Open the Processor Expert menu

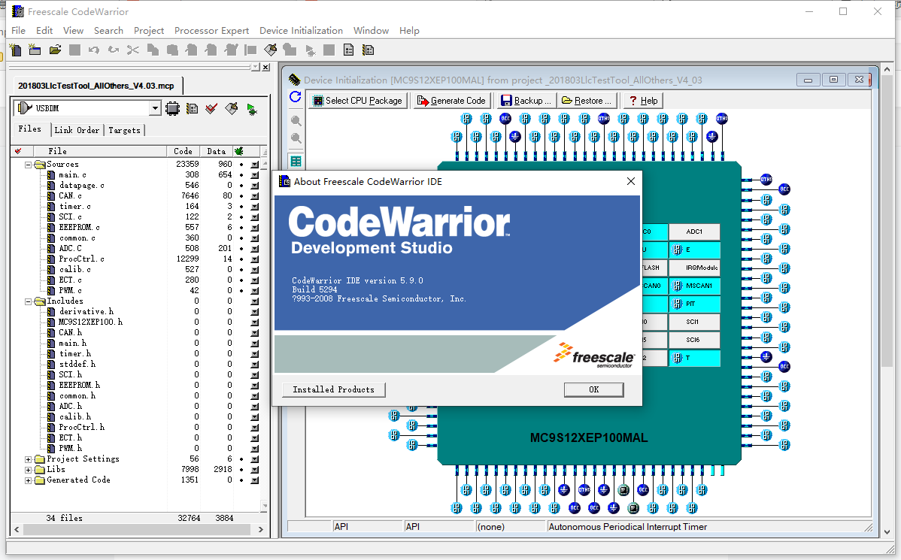pos(211,30)
